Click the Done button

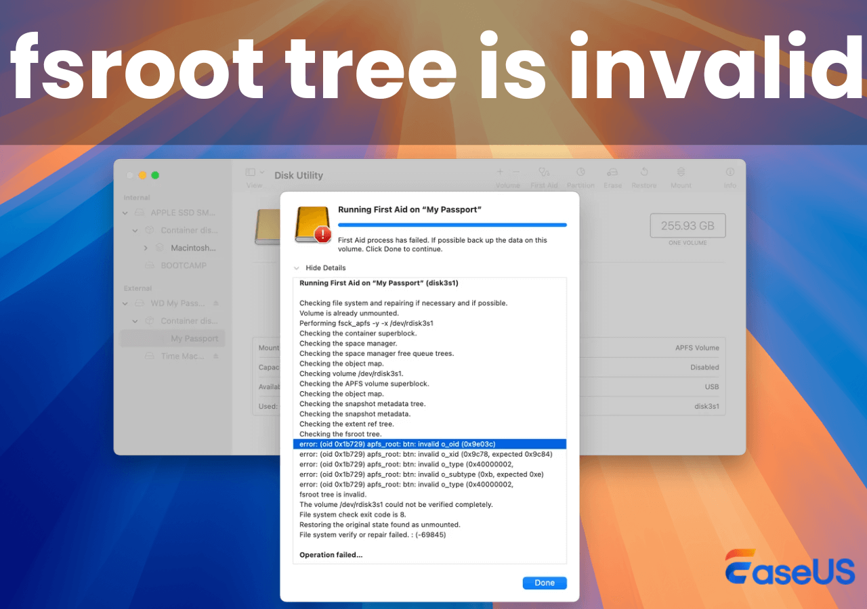[x=545, y=583]
